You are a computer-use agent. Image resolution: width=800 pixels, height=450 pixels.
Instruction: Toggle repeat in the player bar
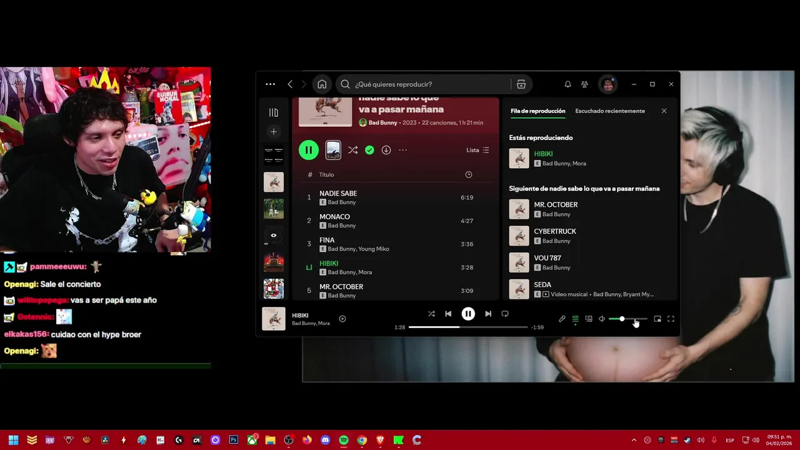click(505, 314)
